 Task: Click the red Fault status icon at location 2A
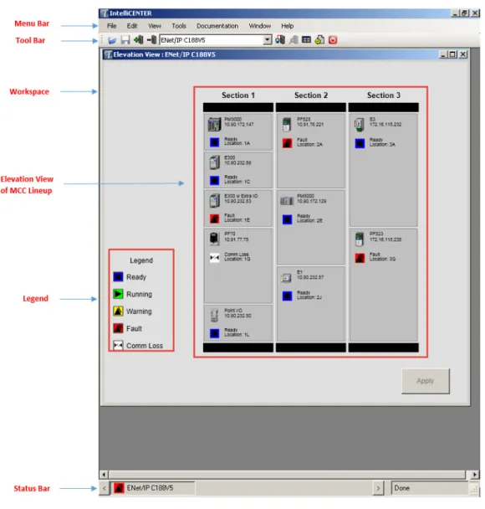pos(287,143)
